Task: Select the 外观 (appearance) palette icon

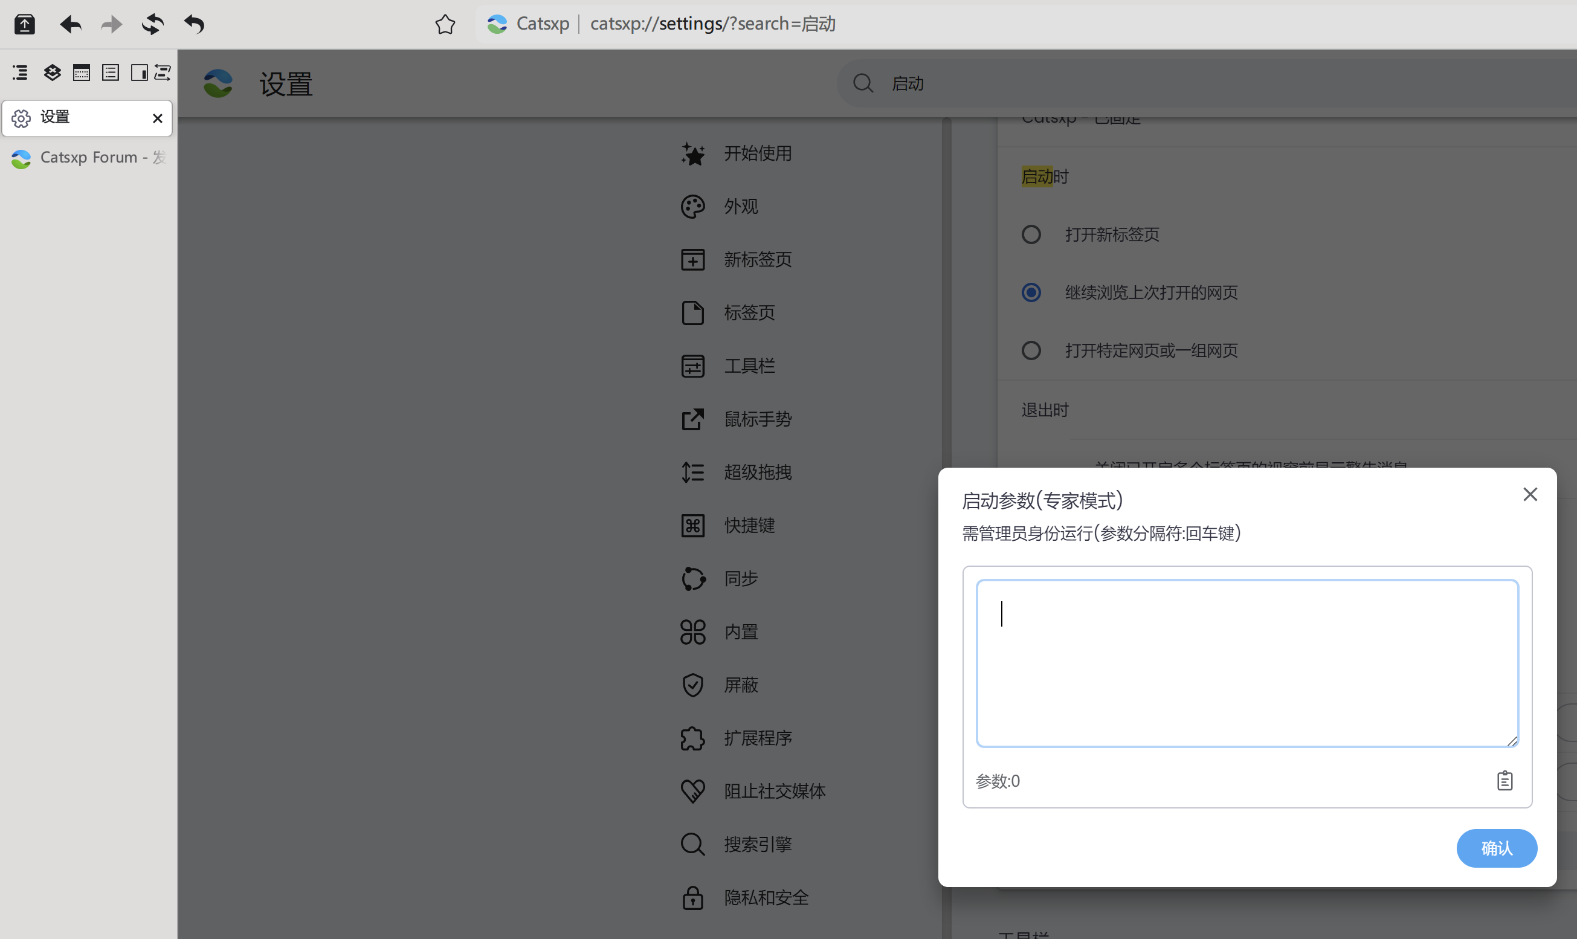Action: click(x=692, y=206)
